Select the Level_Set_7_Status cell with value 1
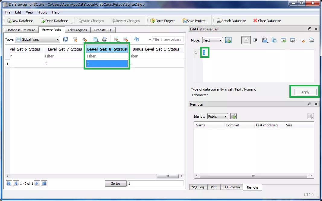The image size is (322, 201). [x=65, y=64]
